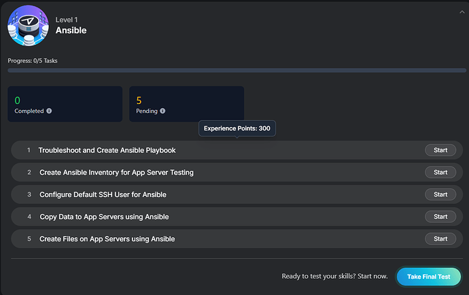Viewport: 469px width, 295px height.
Task: Collapse the Ansible level panel chevron
Action: click(x=462, y=12)
